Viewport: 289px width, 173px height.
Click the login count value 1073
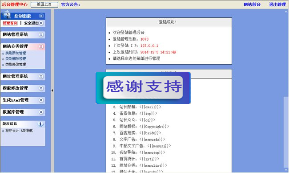(x=144, y=39)
